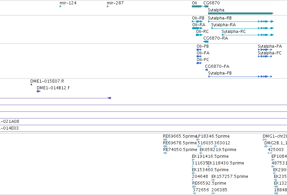Select the purple arrow end of long clone line
Screen dimensions: 287x195
coord(109,98)
